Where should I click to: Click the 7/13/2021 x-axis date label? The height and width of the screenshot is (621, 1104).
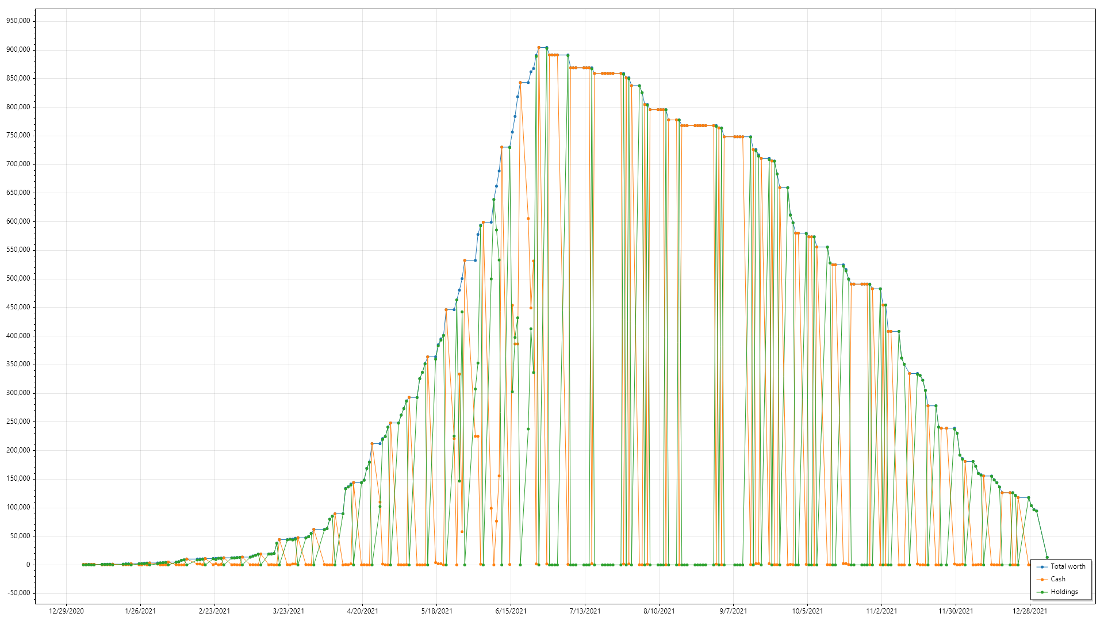click(x=585, y=611)
